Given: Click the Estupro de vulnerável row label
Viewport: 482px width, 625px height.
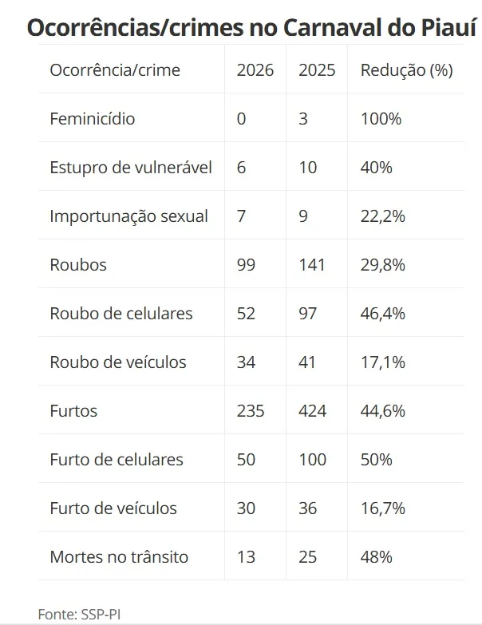Looking at the screenshot, I should 131,168.
